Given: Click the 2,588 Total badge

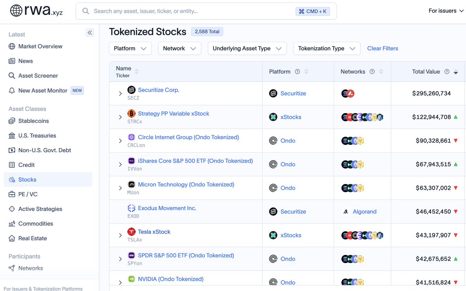Looking at the screenshot, I should (x=207, y=32).
